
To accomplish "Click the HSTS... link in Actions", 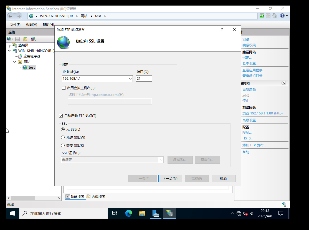I will click(x=248, y=138).
